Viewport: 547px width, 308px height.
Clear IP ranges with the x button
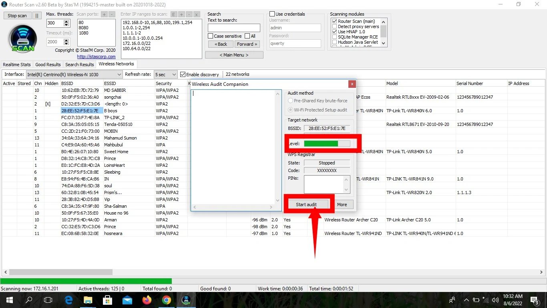[x=196, y=14]
